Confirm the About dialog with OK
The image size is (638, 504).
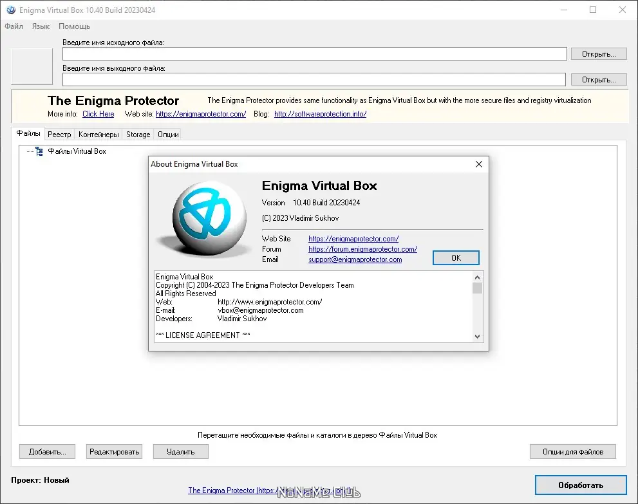[456, 258]
